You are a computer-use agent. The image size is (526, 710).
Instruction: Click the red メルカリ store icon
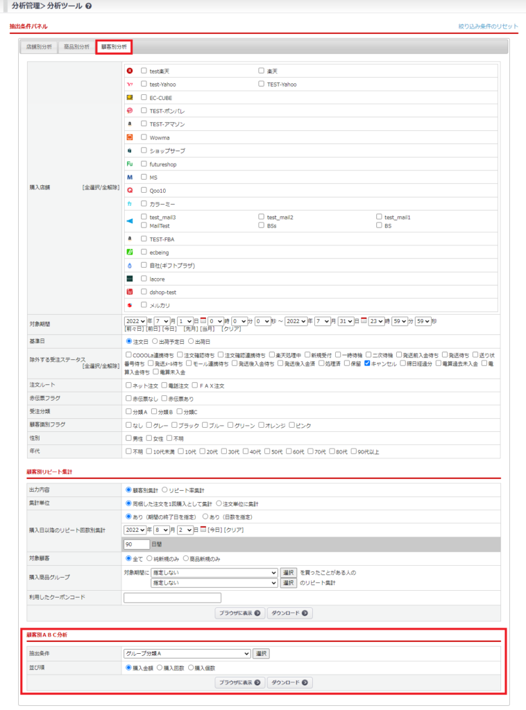130,305
